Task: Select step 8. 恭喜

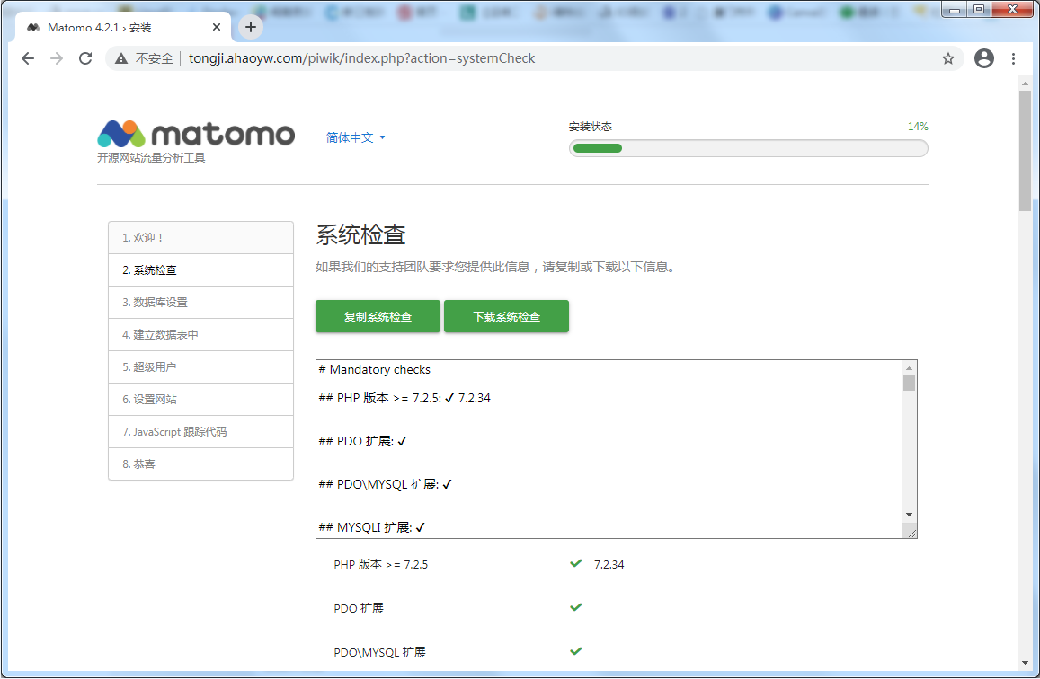Action: pyautogui.click(x=201, y=463)
